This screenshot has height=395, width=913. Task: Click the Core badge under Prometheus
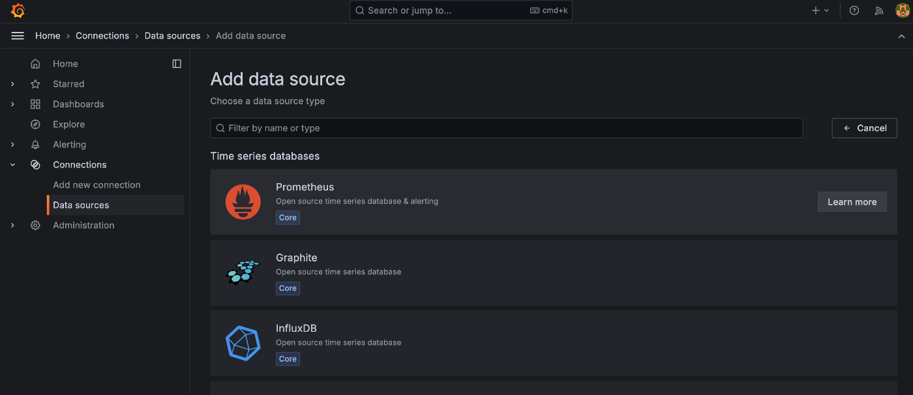[x=288, y=218]
